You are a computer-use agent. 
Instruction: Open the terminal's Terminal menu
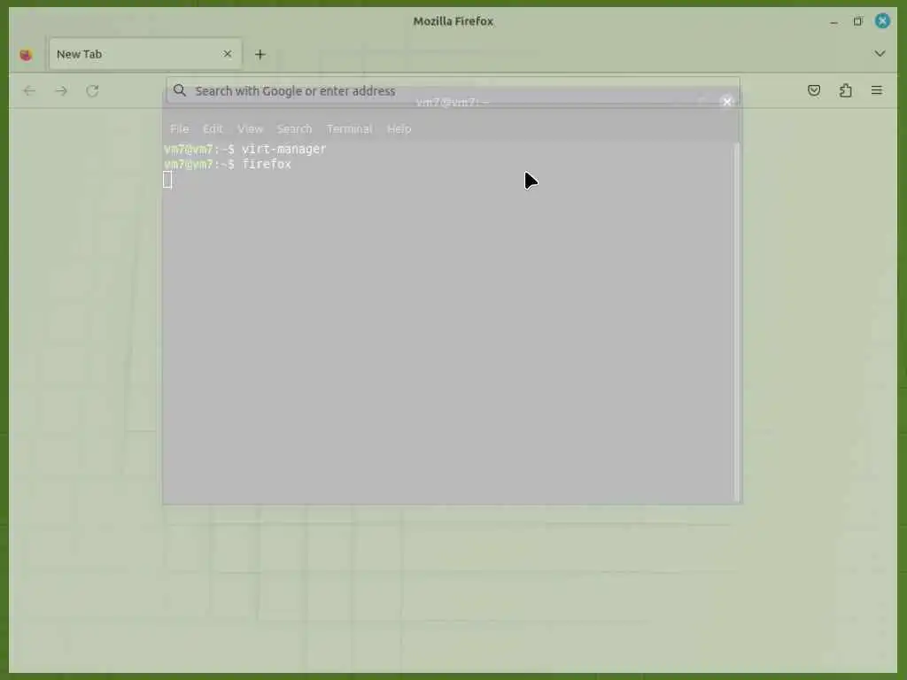pyautogui.click(x=349, y=129)
